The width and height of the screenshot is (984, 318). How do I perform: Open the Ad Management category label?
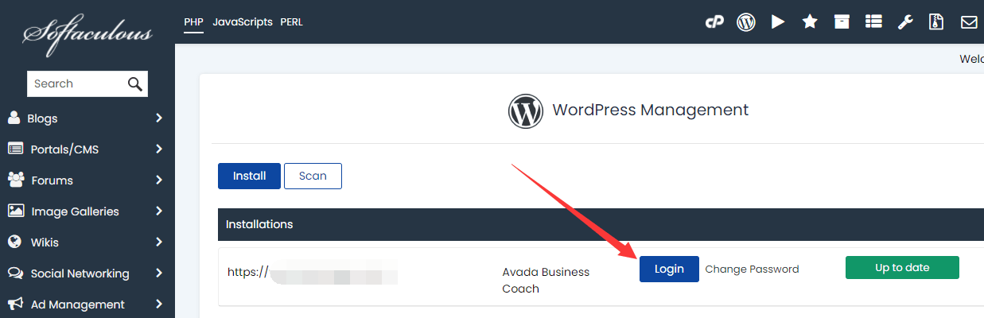point(78,304)
